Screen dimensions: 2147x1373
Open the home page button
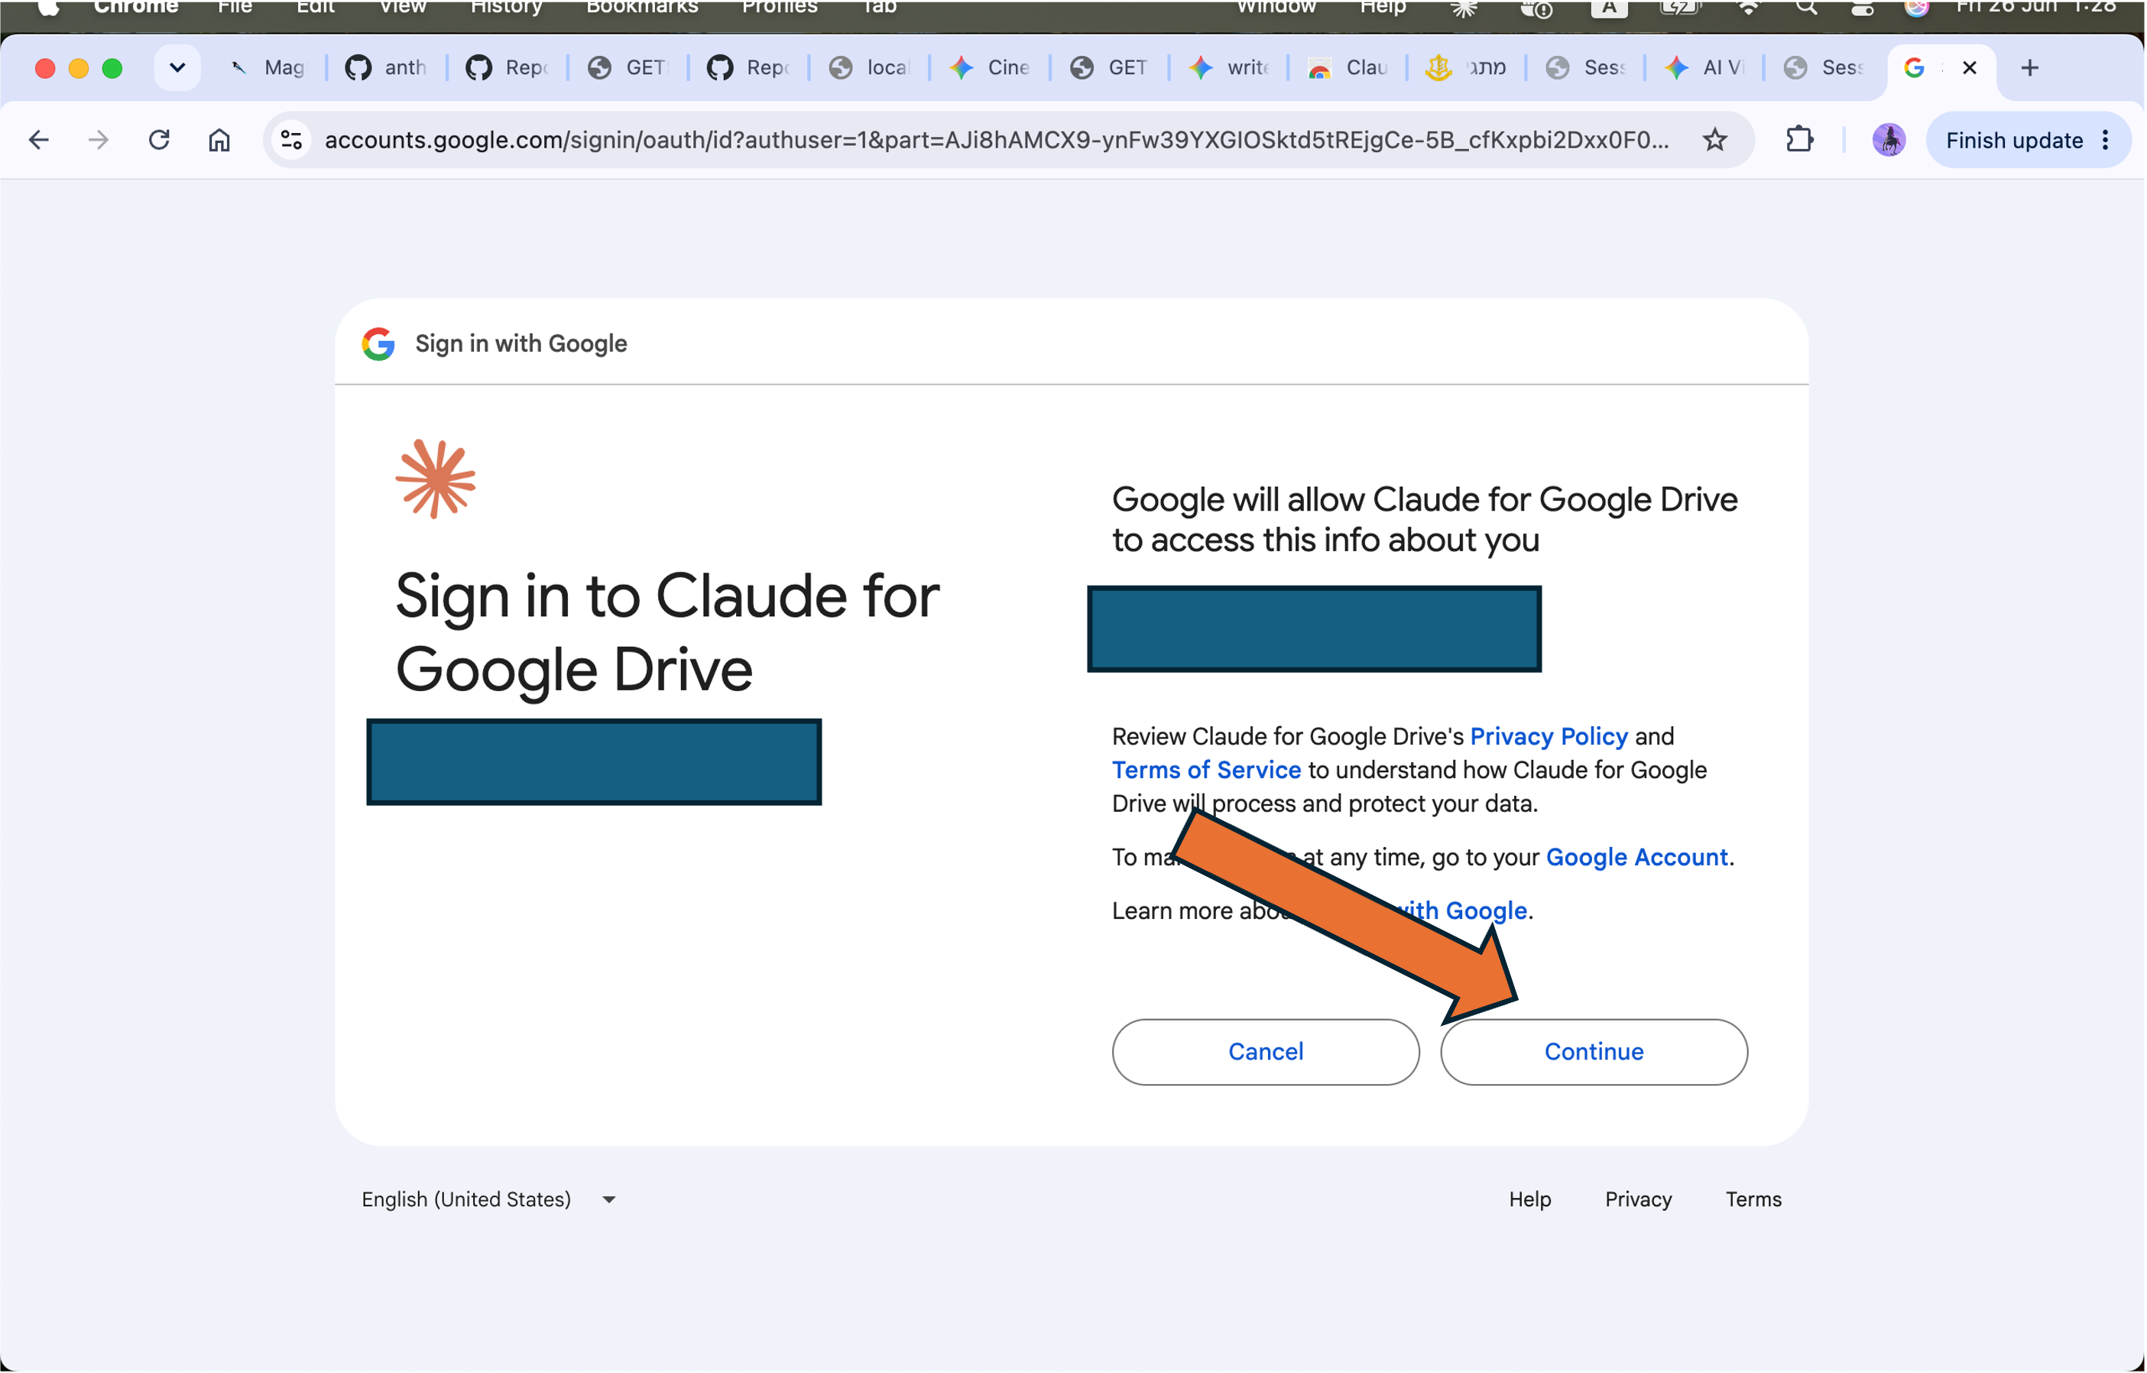pos(219,140)
